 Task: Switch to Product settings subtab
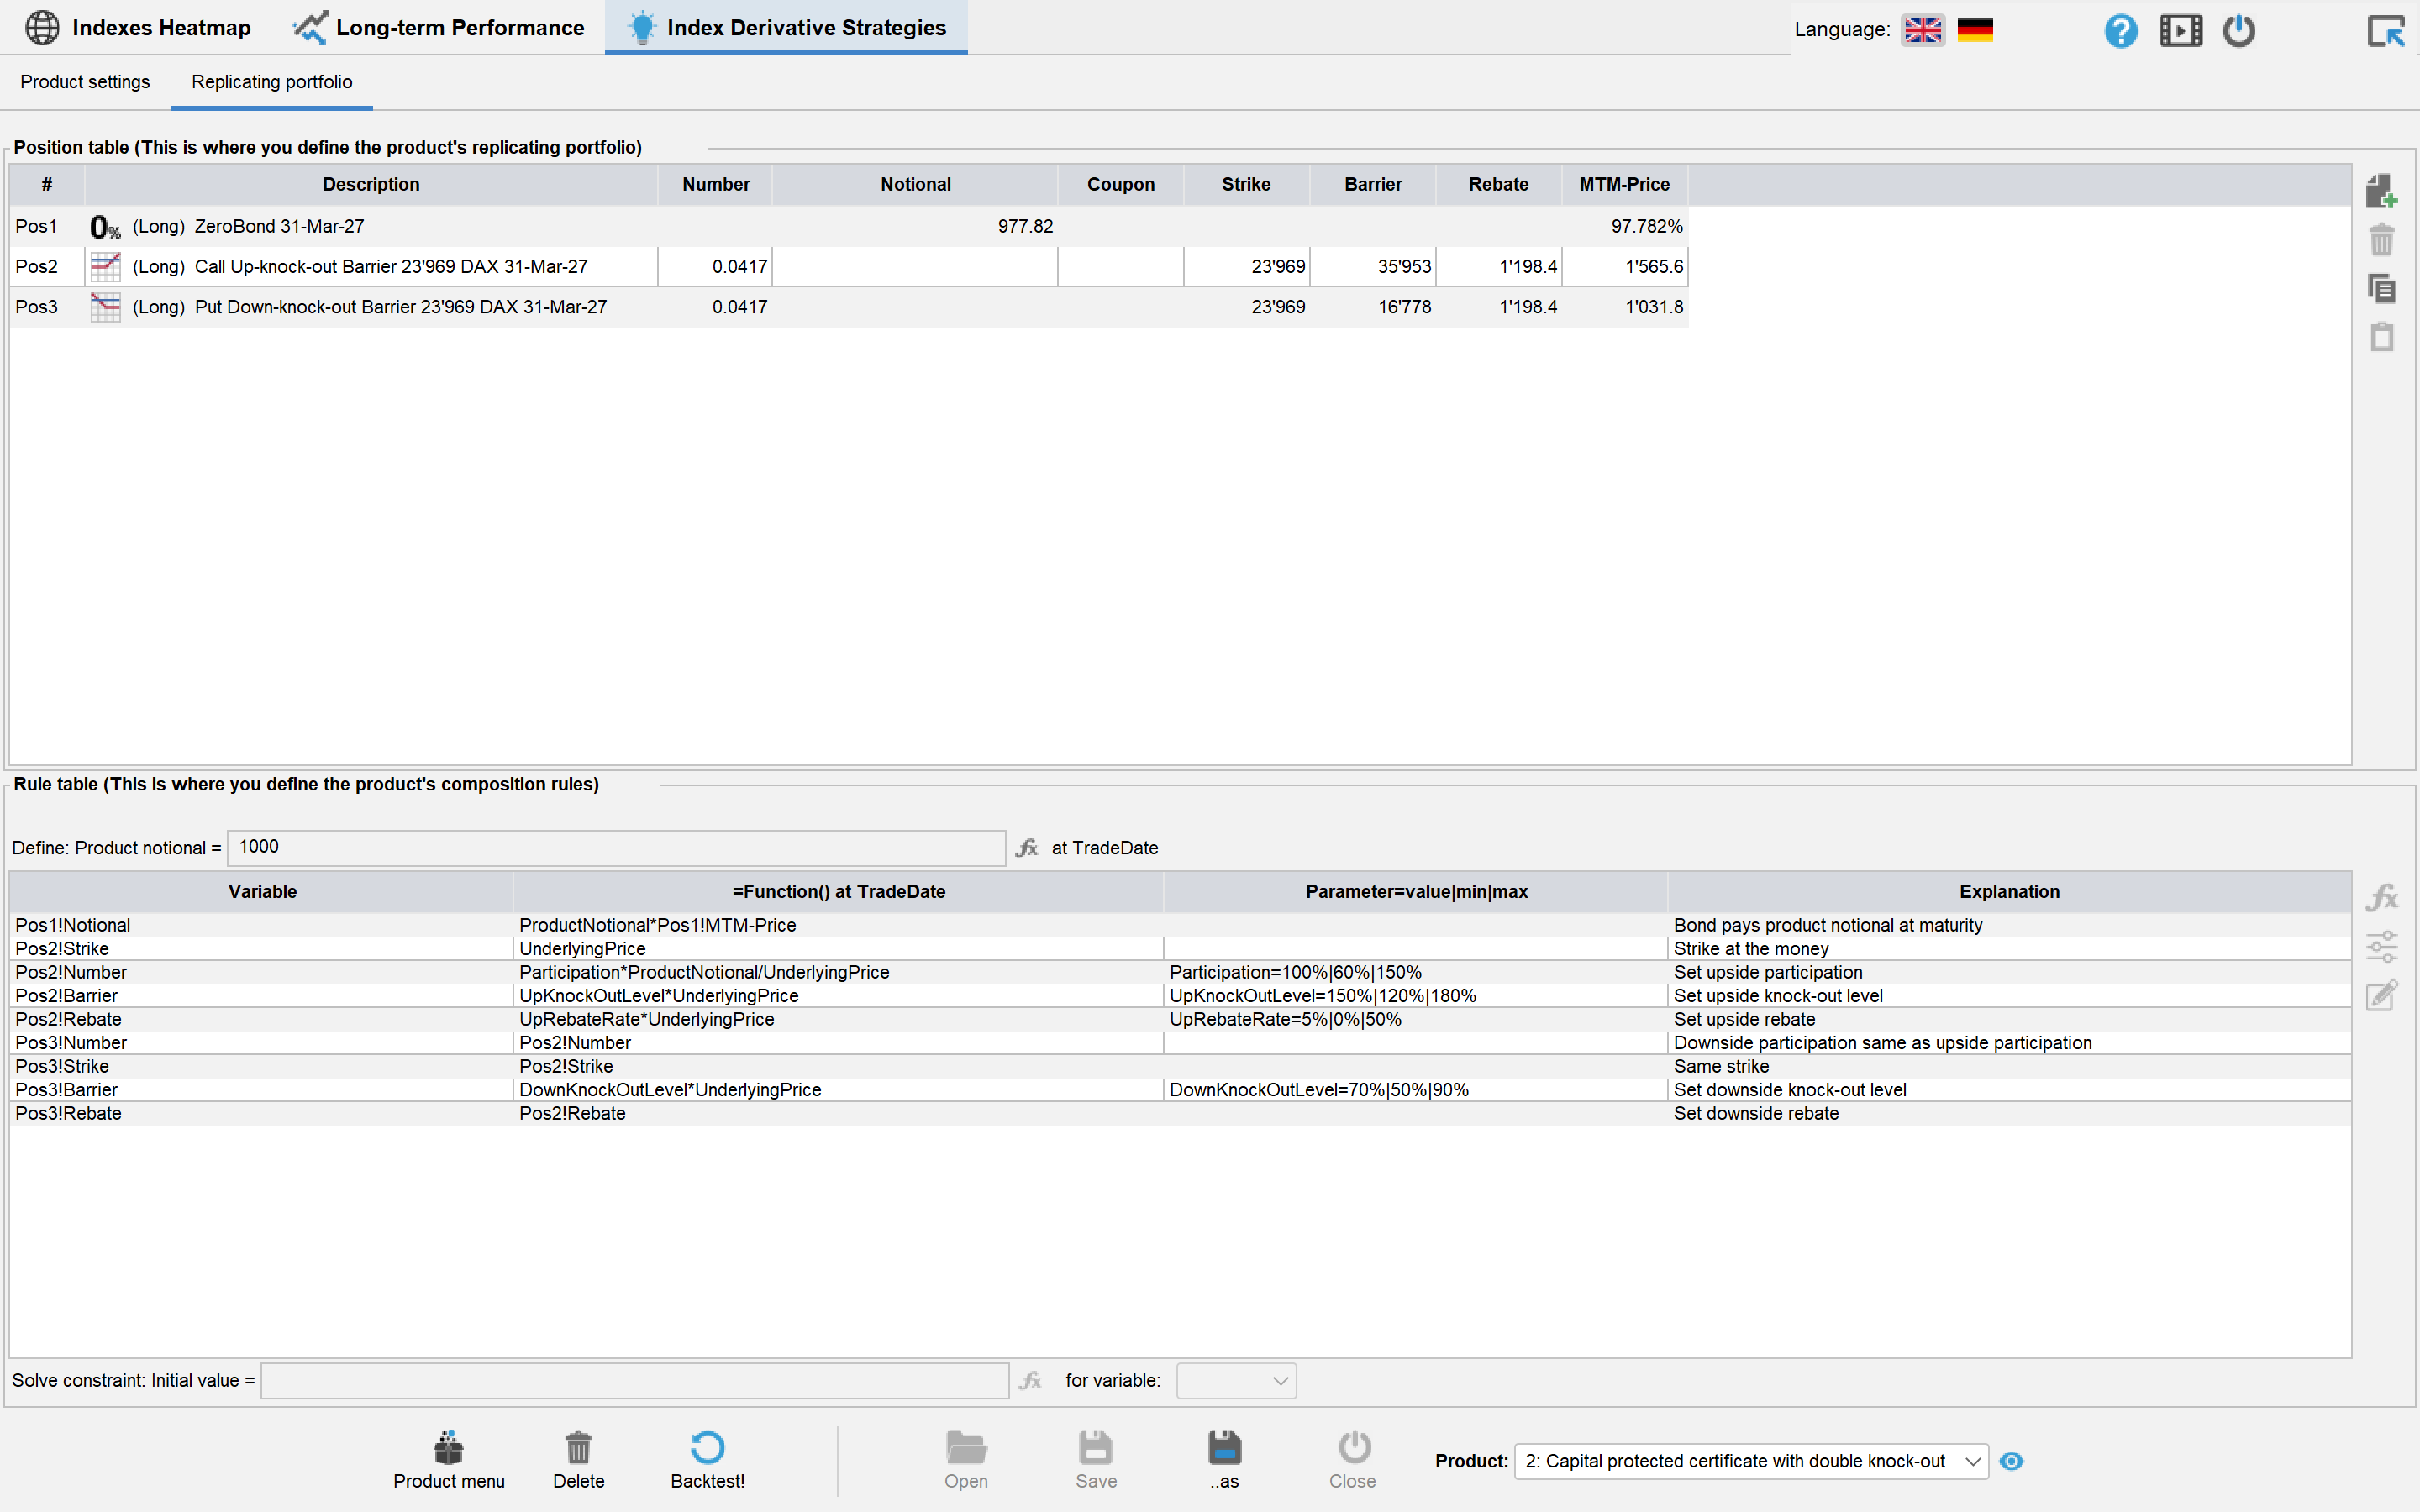point(85,82)
